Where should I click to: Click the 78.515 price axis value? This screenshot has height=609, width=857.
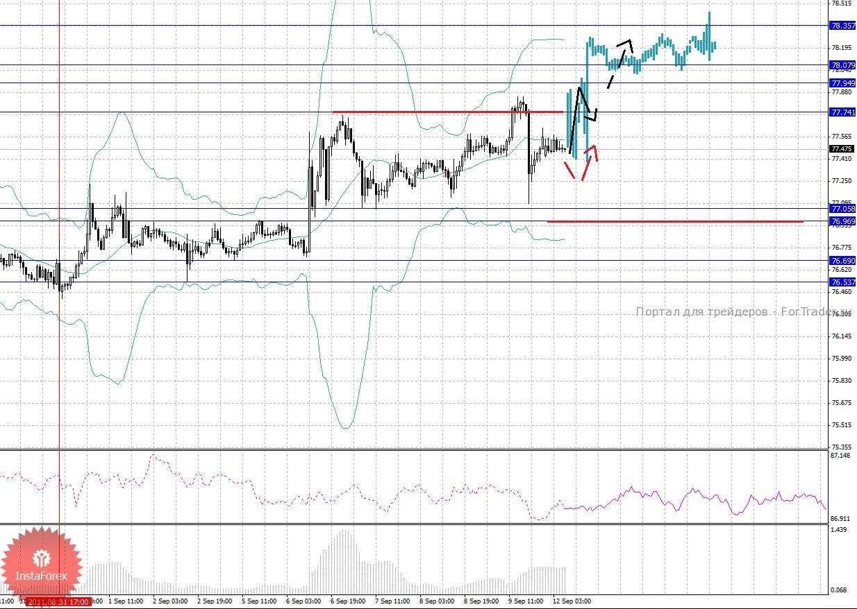click(x=841, y=3)
